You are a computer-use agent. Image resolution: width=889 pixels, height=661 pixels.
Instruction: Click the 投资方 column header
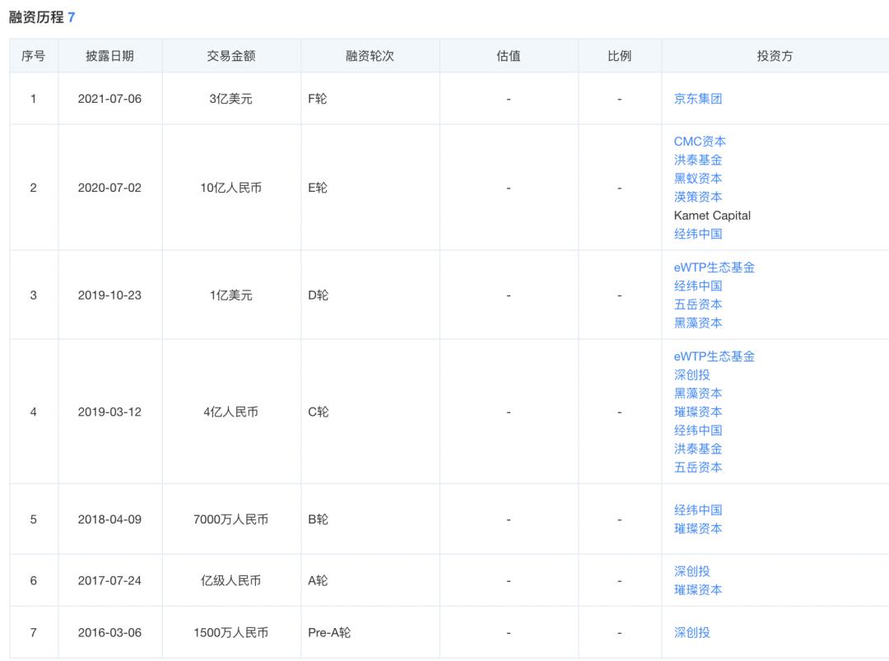coord(775,55)
